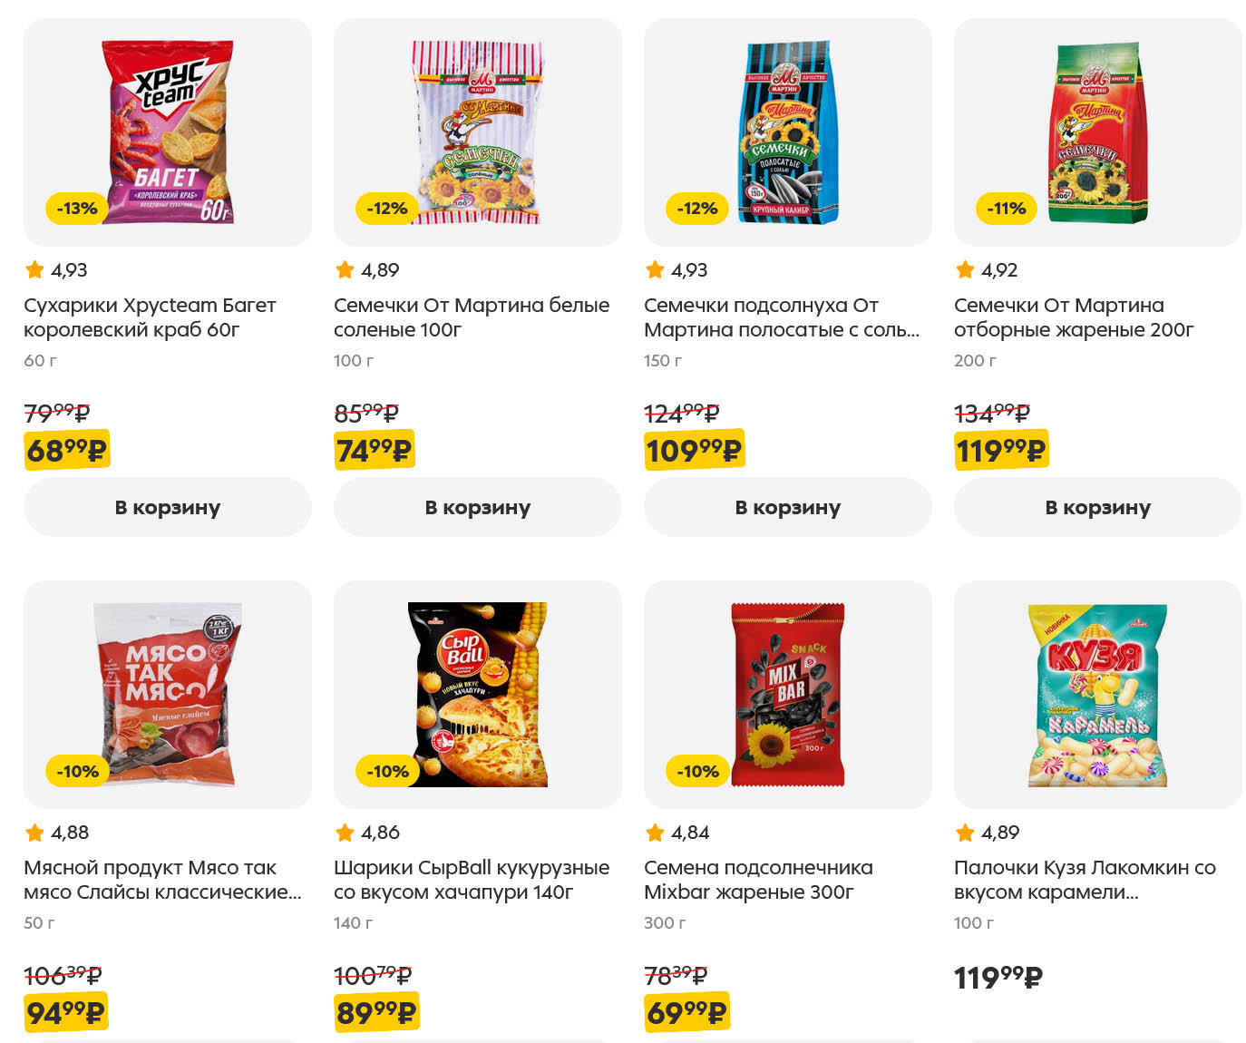
Task: Click the star rating 4,93 on Хрусteam
Action: (x=35, y=269)
